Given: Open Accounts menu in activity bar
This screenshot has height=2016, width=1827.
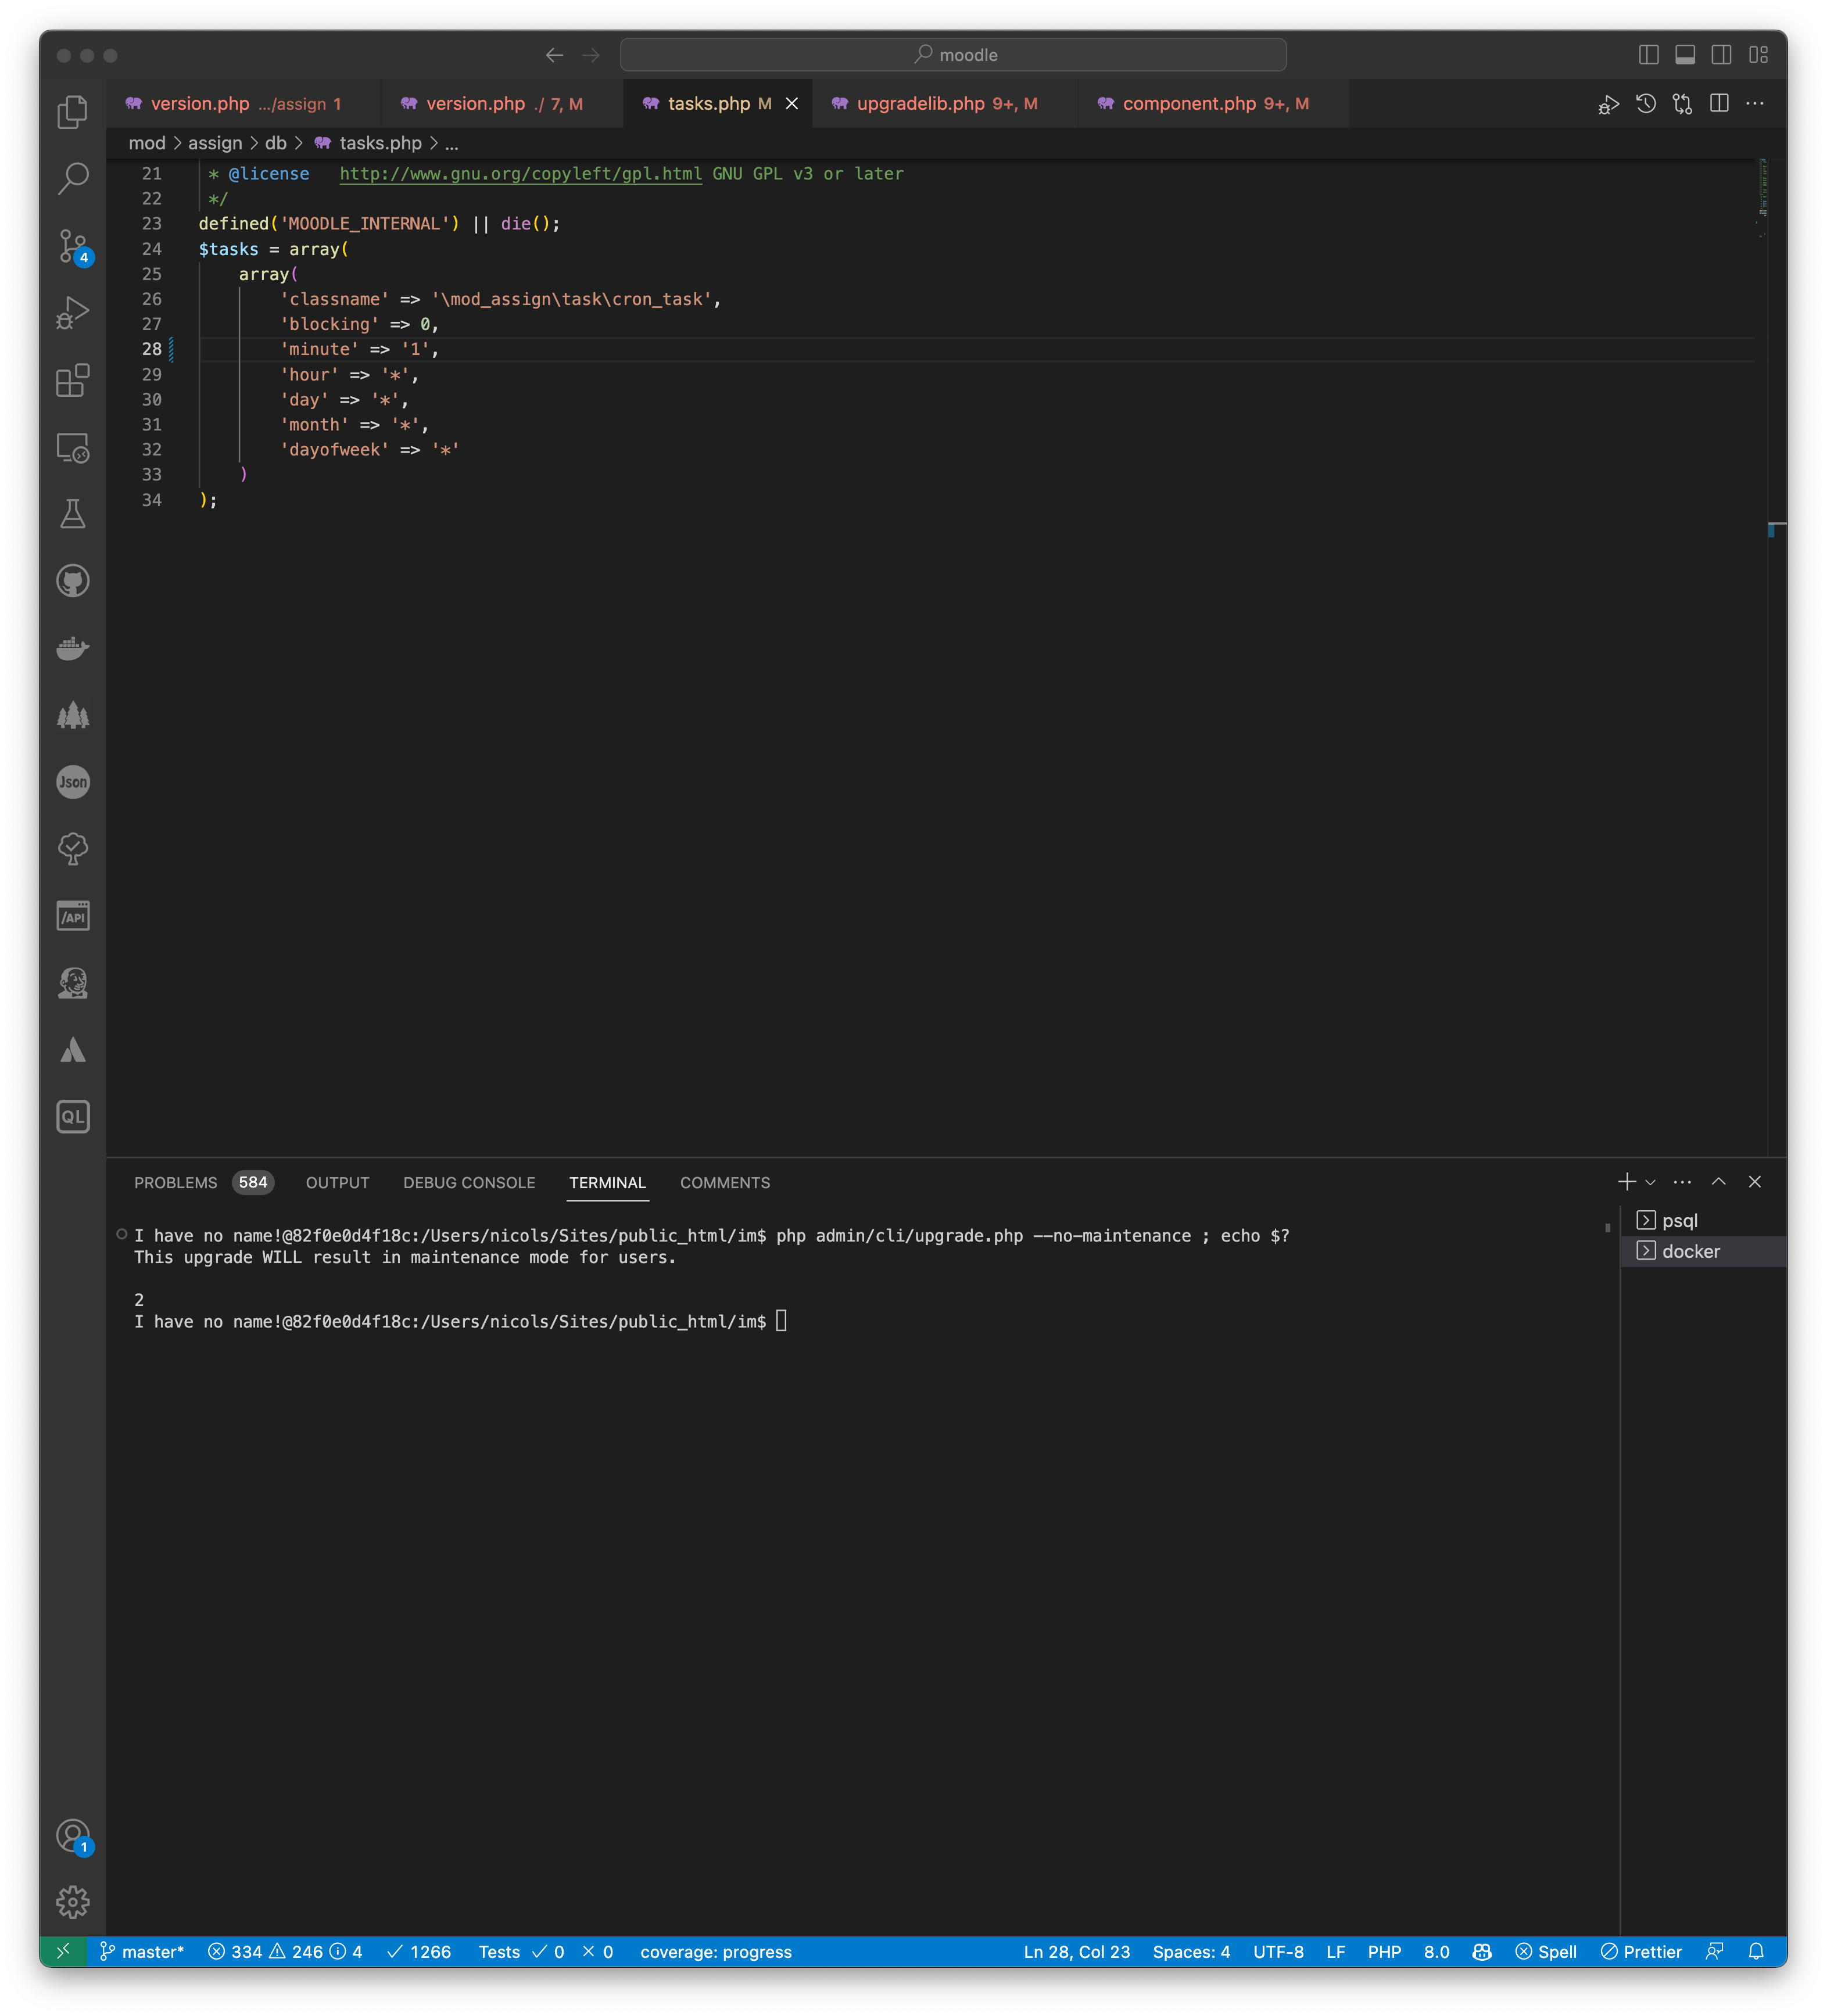Looking at the screenshot, I should (x=73, y=1836).
